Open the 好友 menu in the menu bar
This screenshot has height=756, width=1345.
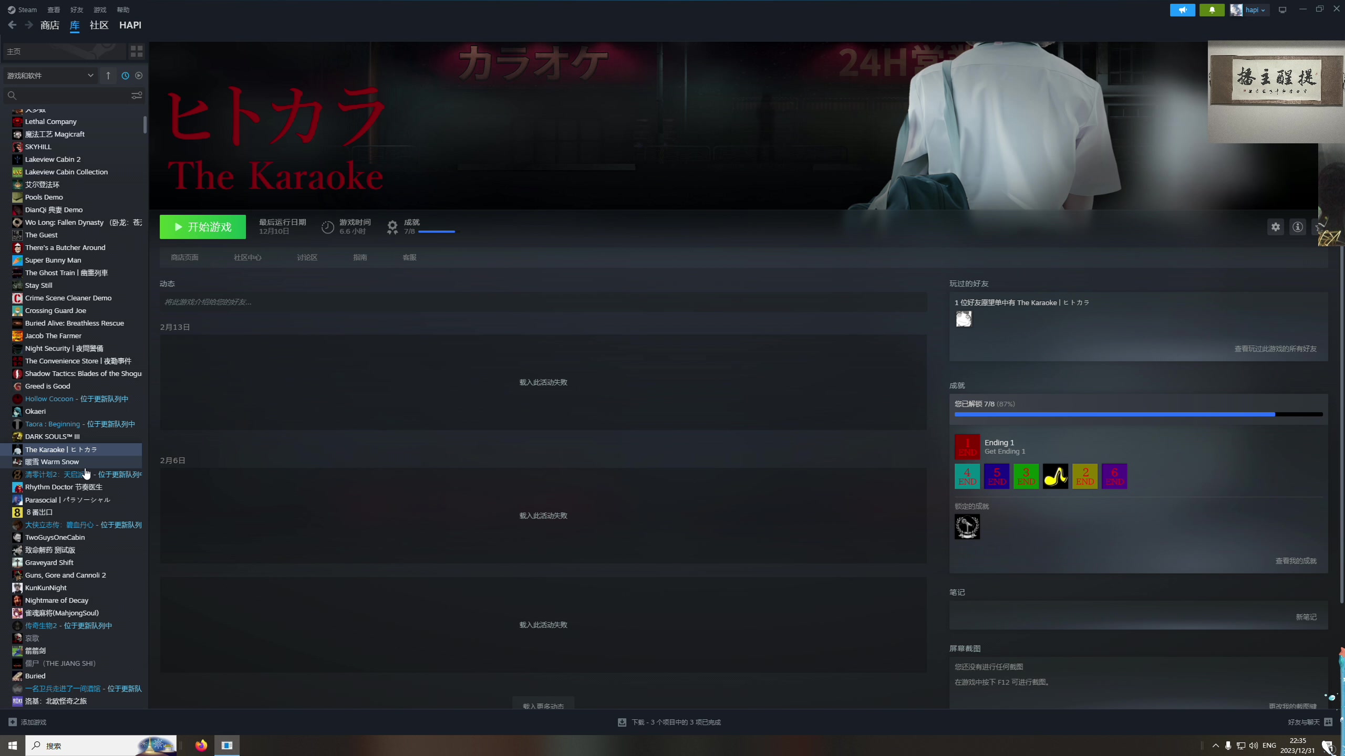77,10
